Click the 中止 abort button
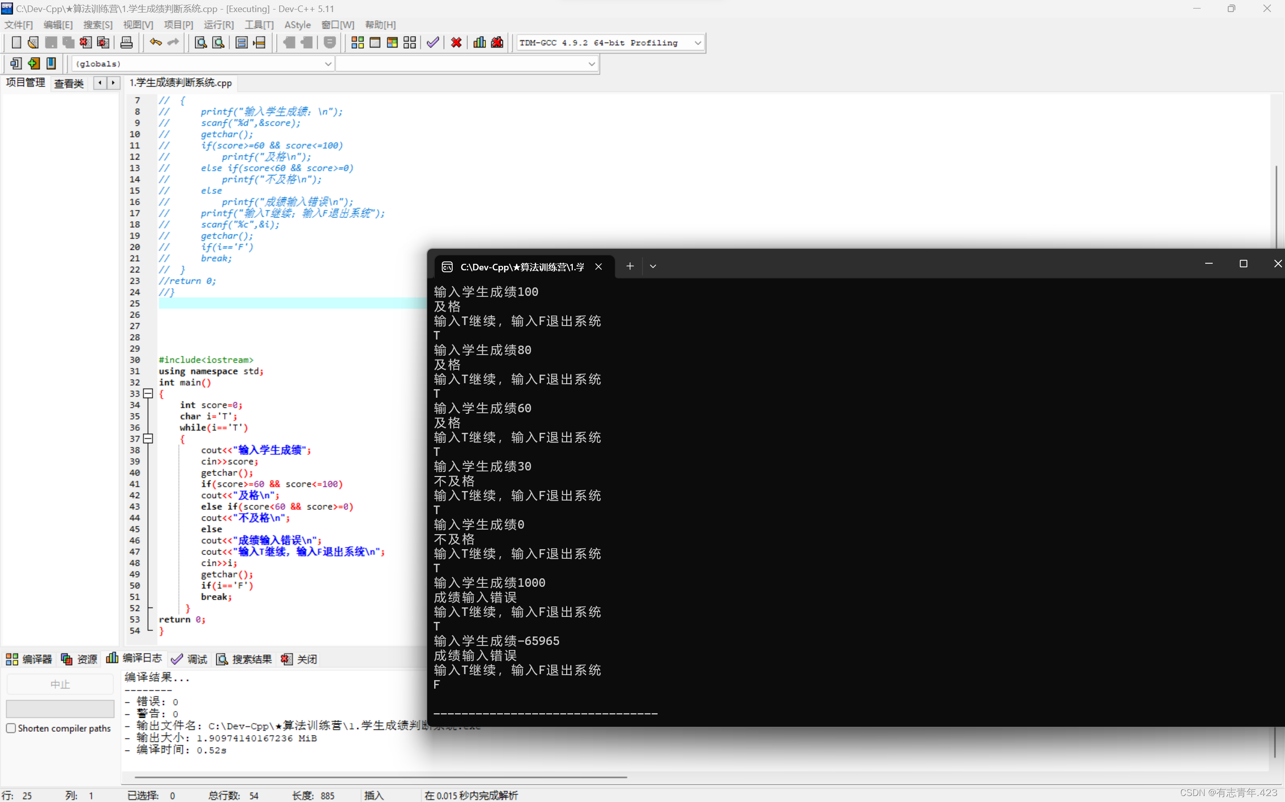Viewport: 1285px width, 802px height. click(60, 684)
